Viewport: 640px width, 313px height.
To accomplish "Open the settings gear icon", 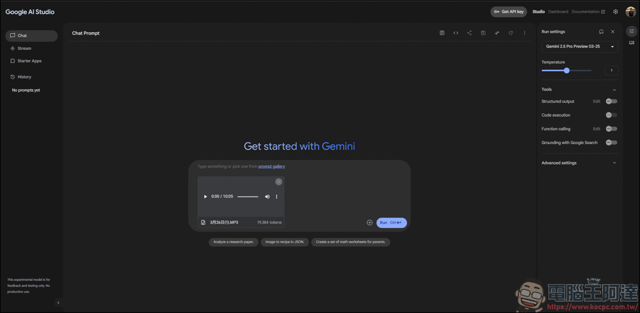I will click(x=616, y=12).
